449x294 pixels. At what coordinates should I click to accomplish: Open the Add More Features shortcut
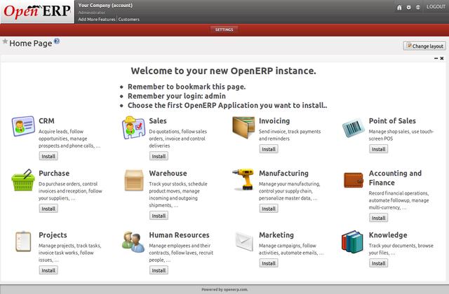97,19
